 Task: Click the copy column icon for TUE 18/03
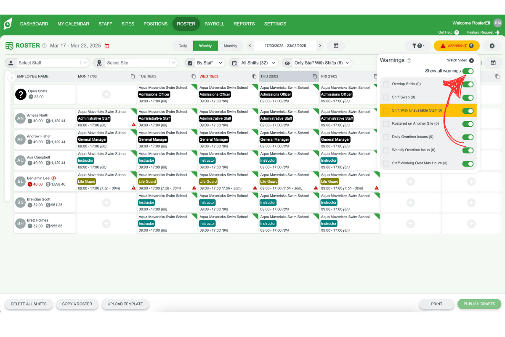(193, 76)
